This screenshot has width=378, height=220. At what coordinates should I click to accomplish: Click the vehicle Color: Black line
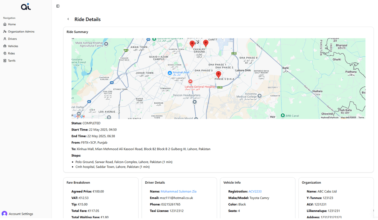(x=237, y=204)
